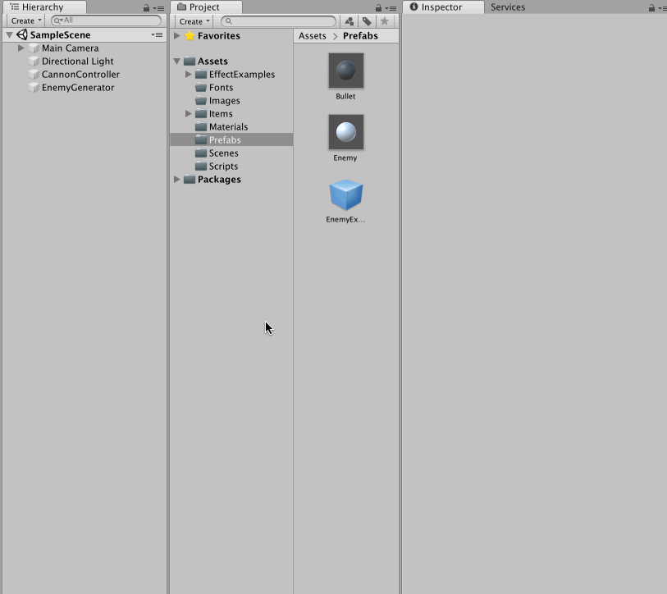Image resolution: width=667 pixels, height=594 pixels.
Task: Click the save search star icon
Action: 384,21
